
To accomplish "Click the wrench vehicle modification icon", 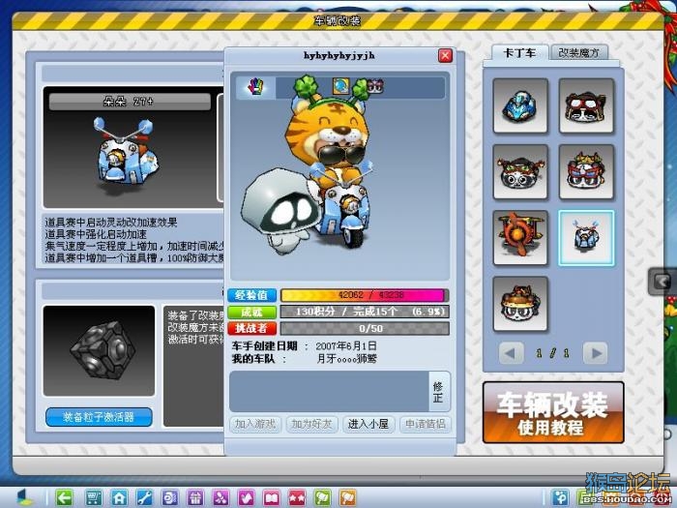I will tap(144, 497).
